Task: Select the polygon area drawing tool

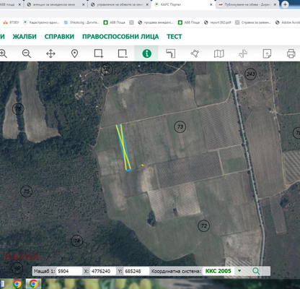Action: pyautogui.click(x=195, y=53)
